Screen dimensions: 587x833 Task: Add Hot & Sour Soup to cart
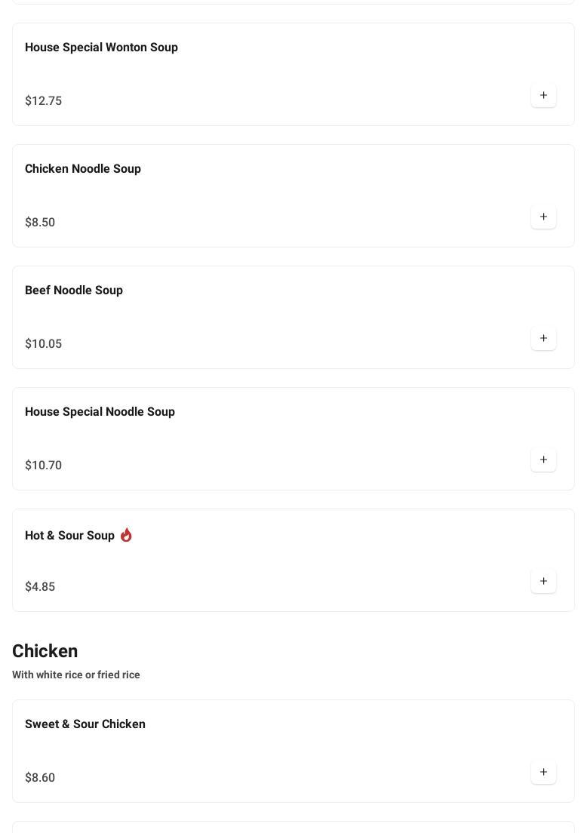pyautogui.click(x=543, y=582)
